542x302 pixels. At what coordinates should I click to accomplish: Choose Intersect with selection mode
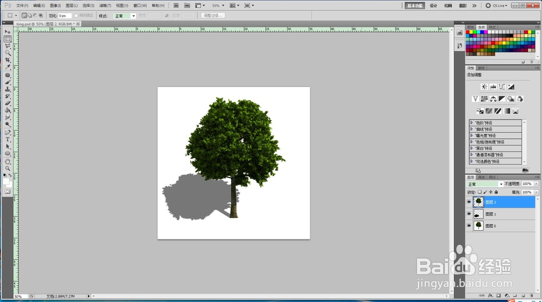[41, 16]
